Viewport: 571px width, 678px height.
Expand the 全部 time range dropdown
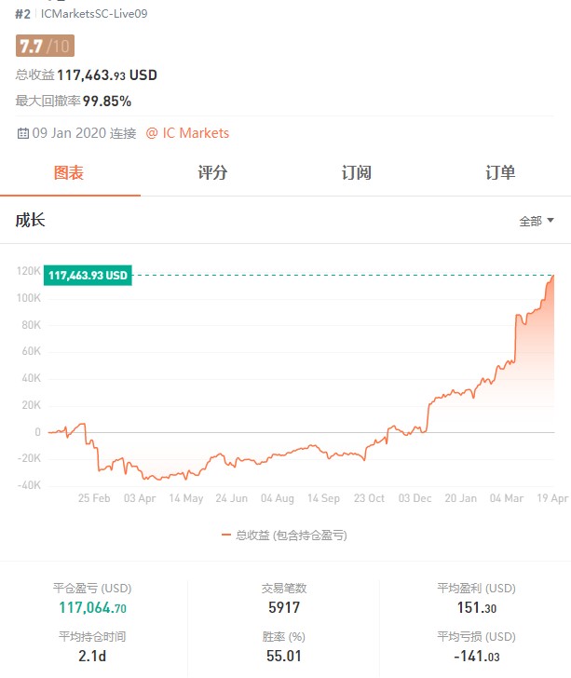[x=537, y=221]
